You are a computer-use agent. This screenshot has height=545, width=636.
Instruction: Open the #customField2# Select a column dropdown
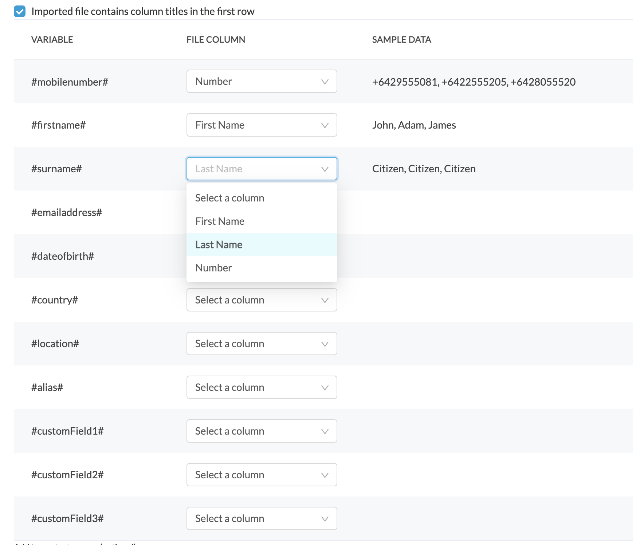tap(262, 475)
